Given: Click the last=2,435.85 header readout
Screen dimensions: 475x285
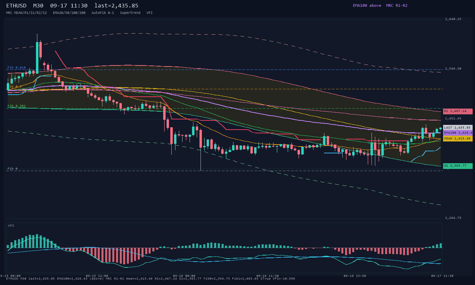Looking at the screenshot, I should pos(116,6).
